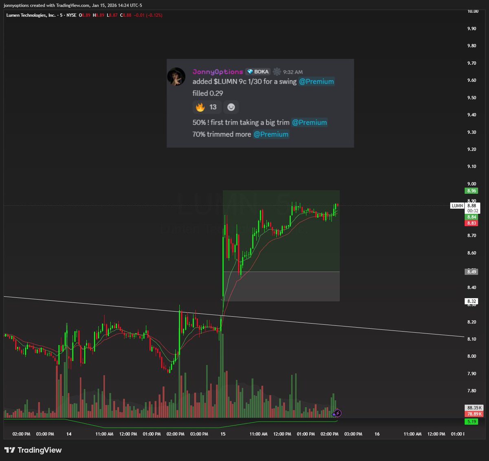Viewport: 489px width, 461px height.
Task: Click the TradingView logo
Action: (x=33, y=450)
